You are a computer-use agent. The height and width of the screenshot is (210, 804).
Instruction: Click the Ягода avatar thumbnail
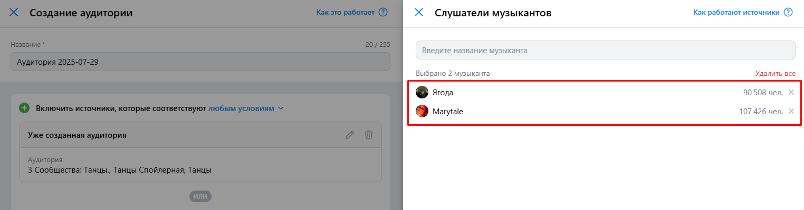click(422, 92)
